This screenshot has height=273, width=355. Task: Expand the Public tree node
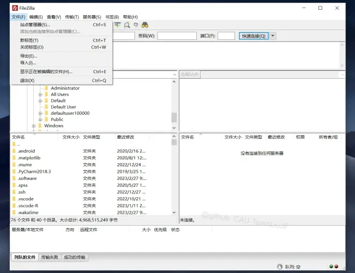40,120
